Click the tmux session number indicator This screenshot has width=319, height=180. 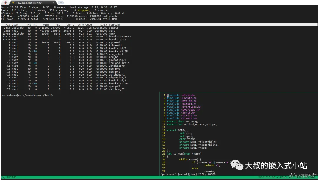click(x=3, y=177)
